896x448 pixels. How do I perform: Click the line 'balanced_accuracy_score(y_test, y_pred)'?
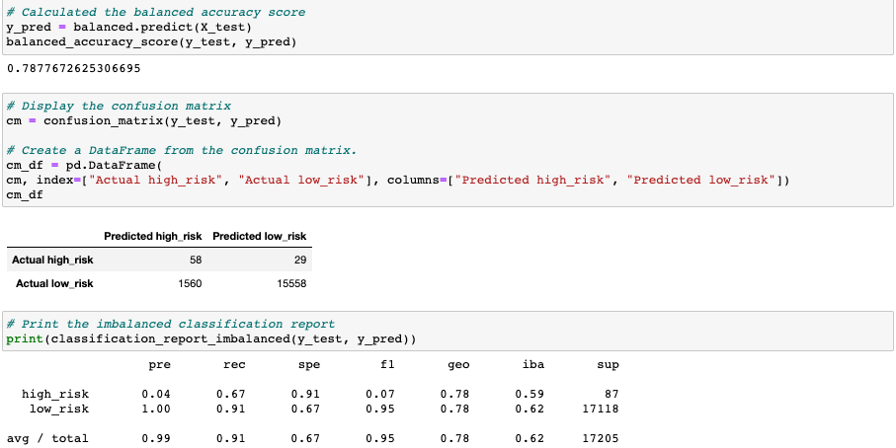(151, 41)
